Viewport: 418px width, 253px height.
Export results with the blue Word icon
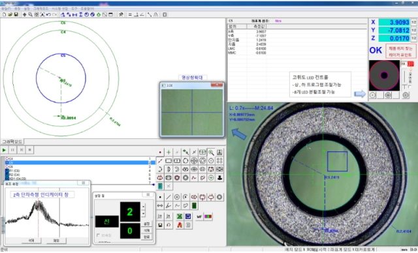188,216
